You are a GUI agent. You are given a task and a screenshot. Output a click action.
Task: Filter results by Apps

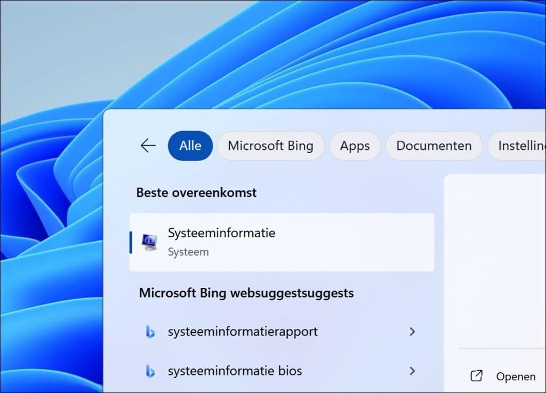click(355, 146)
